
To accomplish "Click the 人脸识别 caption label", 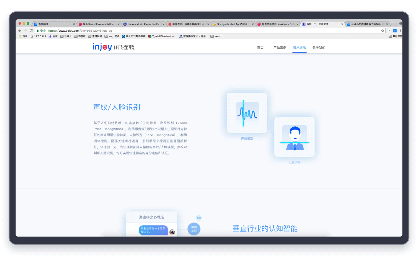I will (x=295, y=163).
